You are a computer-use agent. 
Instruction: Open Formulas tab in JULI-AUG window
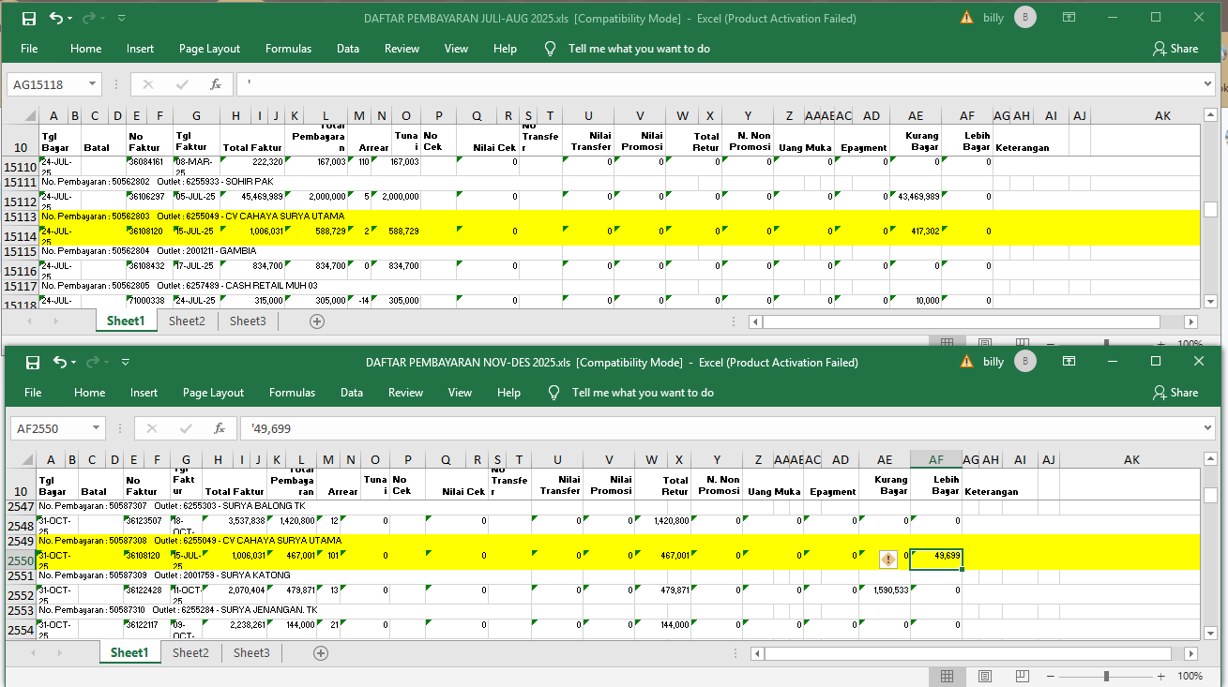pos(288,49)
